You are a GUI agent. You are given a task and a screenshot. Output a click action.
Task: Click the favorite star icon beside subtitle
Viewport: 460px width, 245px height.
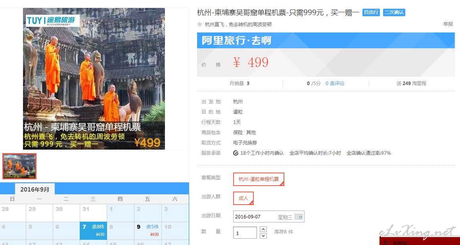click(200, 24)
